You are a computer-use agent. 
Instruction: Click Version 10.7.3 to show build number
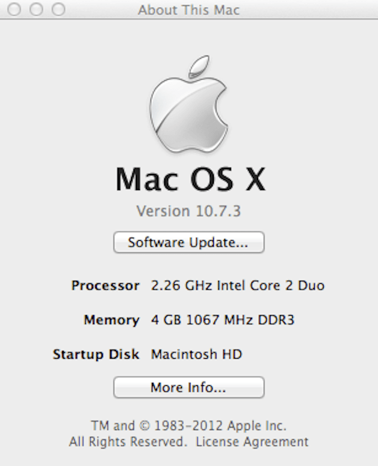(188, 211)
